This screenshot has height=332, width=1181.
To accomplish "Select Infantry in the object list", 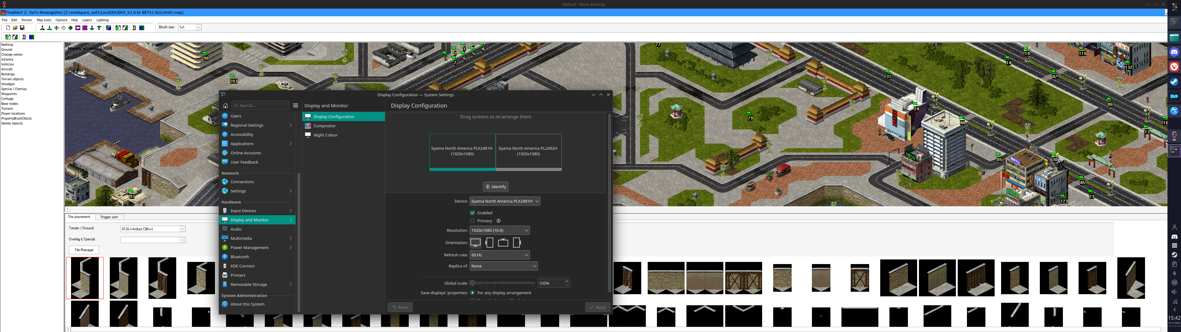I will point(7,60).
